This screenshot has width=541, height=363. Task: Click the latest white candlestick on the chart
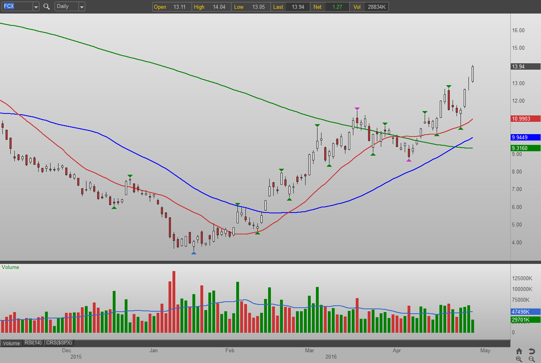pos(472,74)
